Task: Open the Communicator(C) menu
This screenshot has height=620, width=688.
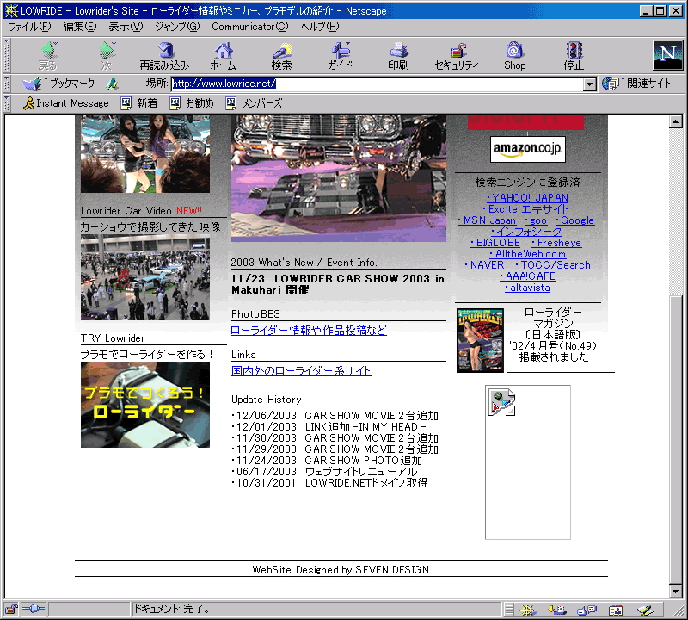Action: coord(250,27)
